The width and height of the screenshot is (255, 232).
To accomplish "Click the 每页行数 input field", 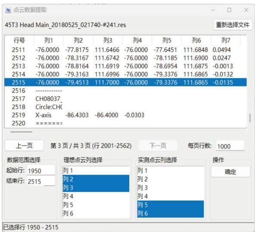I will coord(230,146).
